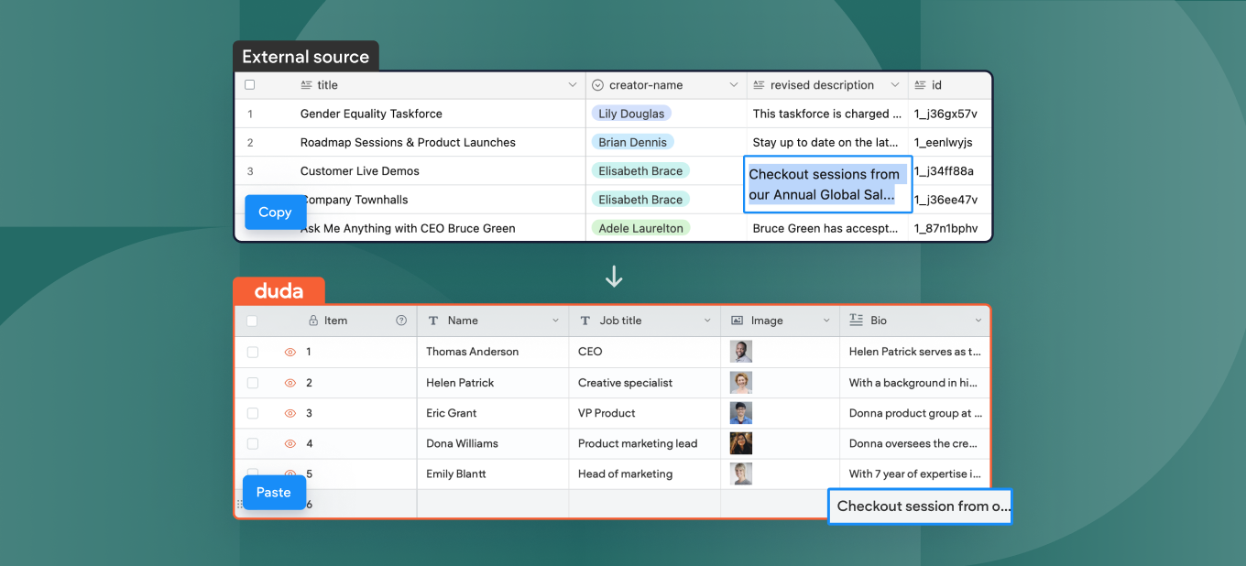Toggle the visibility eye for item 1

tap(290, 352)
